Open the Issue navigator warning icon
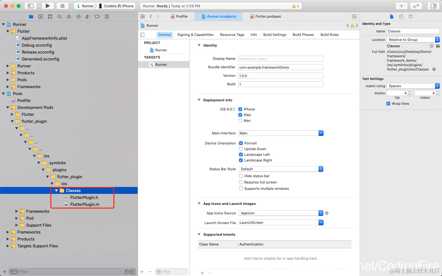Screen dimensions: 442x276 (69, 17)
